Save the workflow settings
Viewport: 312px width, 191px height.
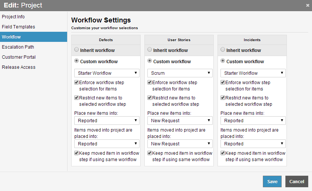tap(272, 181)
